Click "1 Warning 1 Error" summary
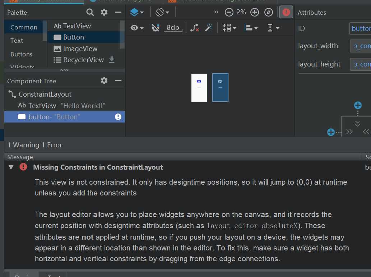Screen dimensions: 371x277 pos(35,145)
